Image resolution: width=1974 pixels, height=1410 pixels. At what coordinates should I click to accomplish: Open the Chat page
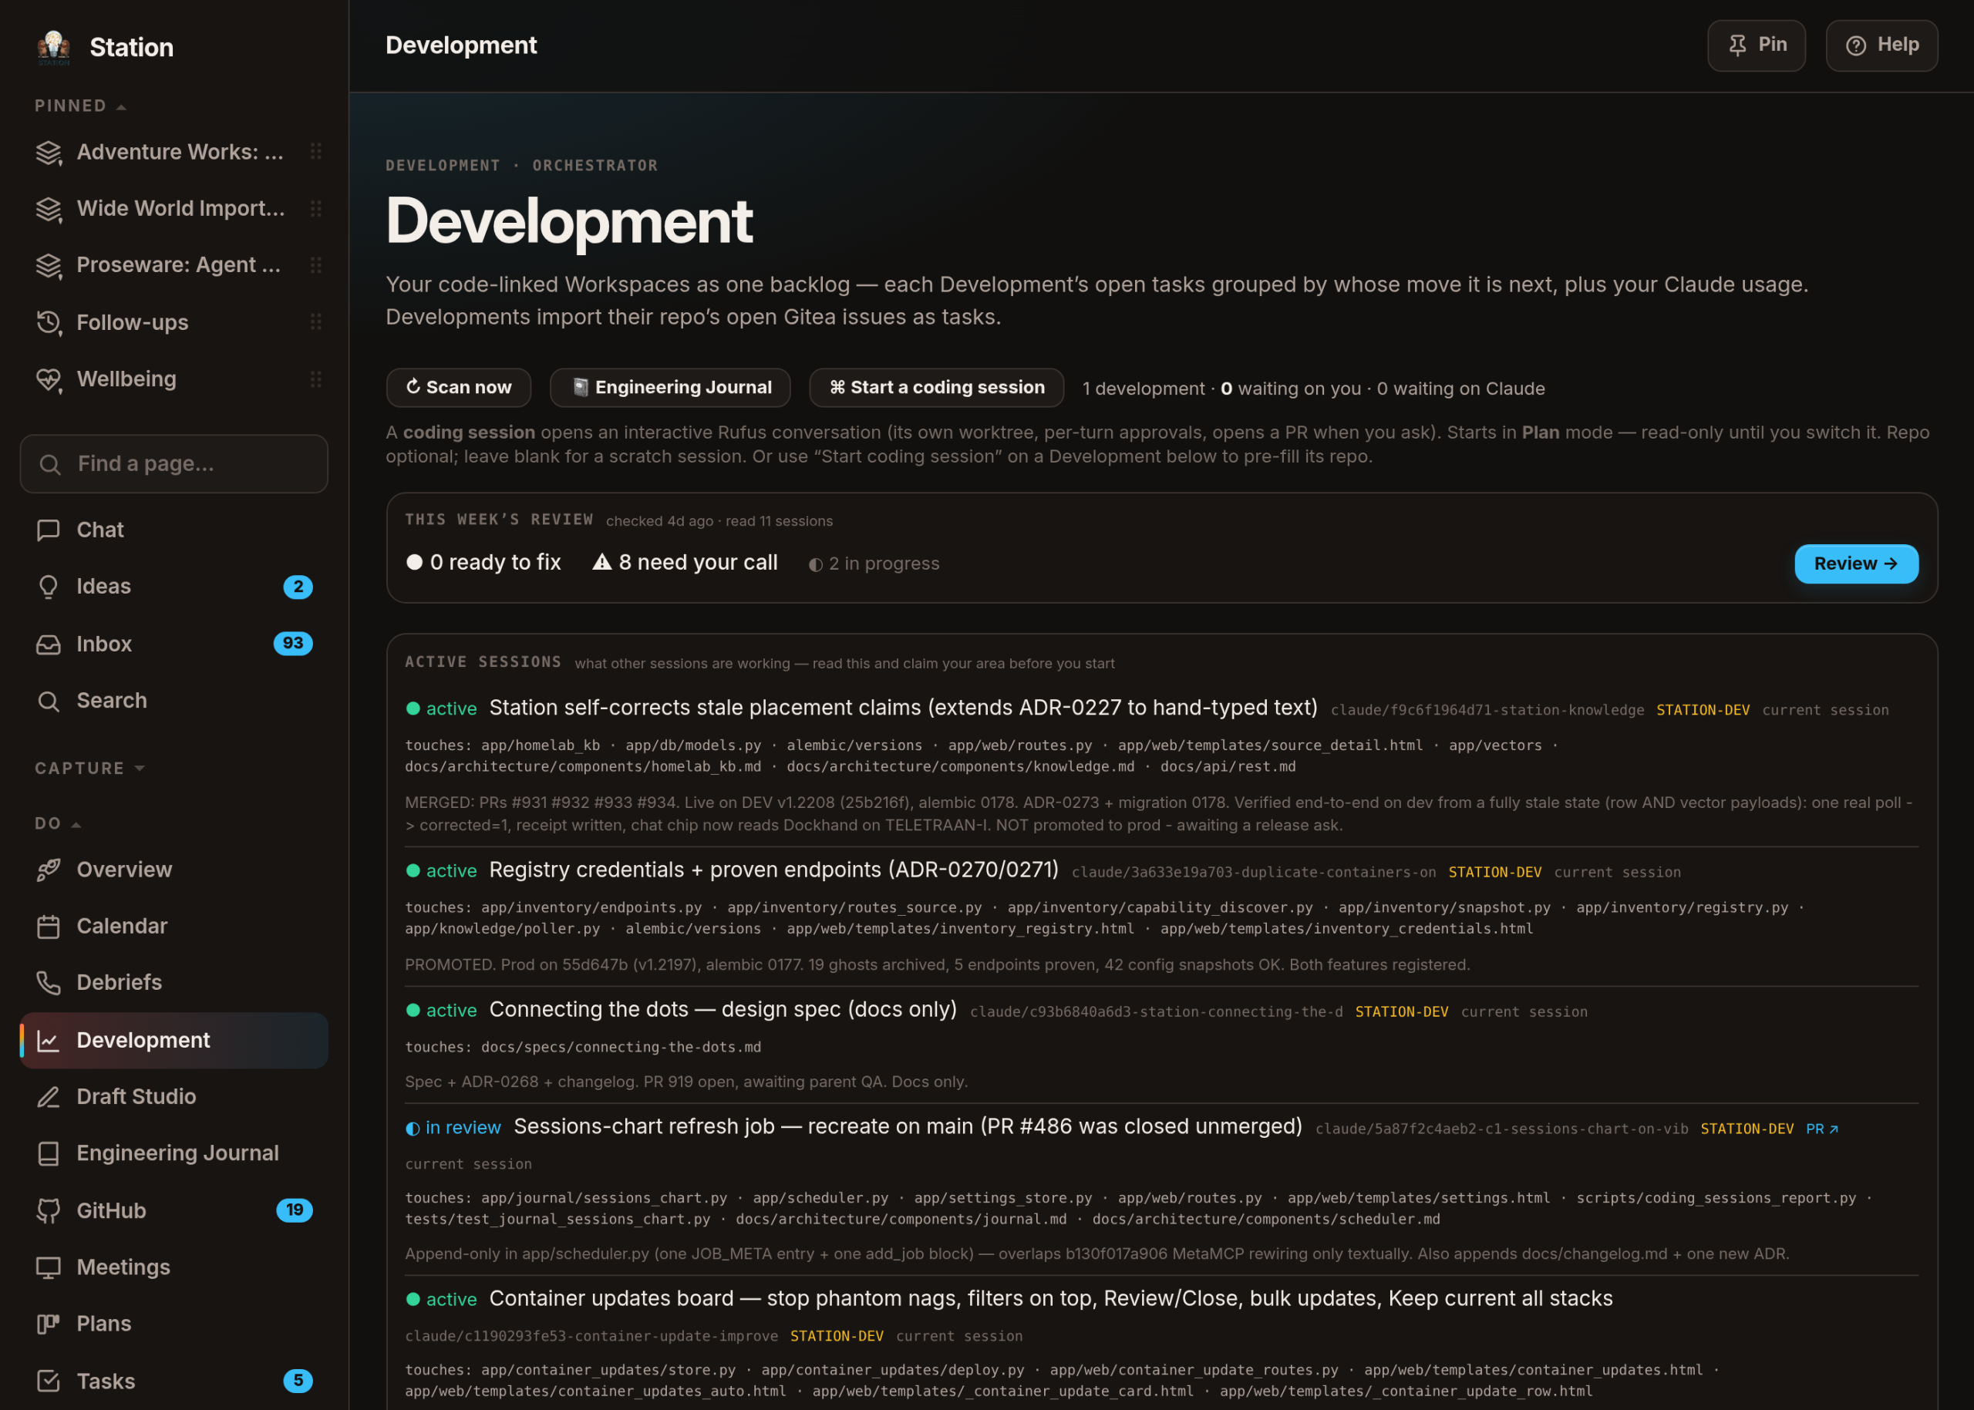173,530
